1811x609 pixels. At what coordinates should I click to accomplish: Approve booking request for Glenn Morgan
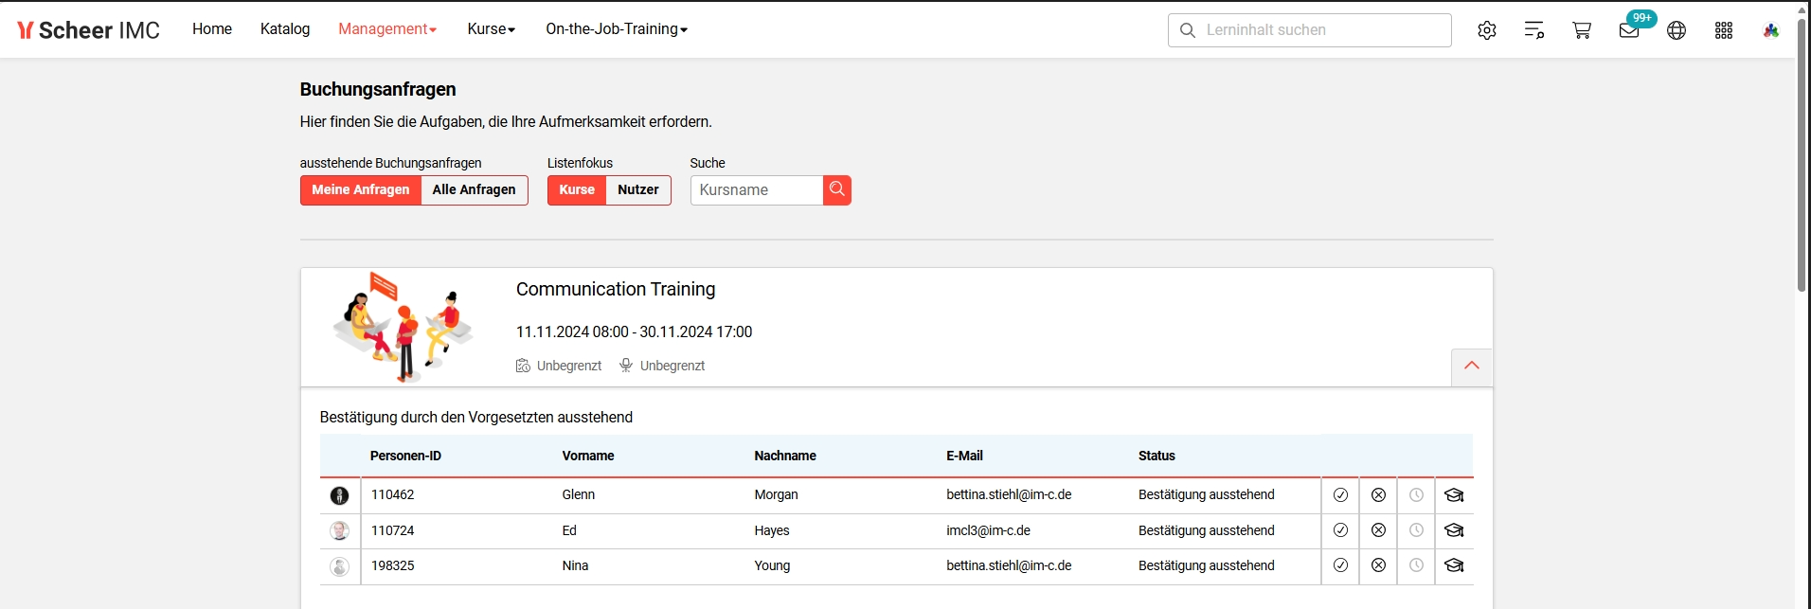click(1340, 495)
